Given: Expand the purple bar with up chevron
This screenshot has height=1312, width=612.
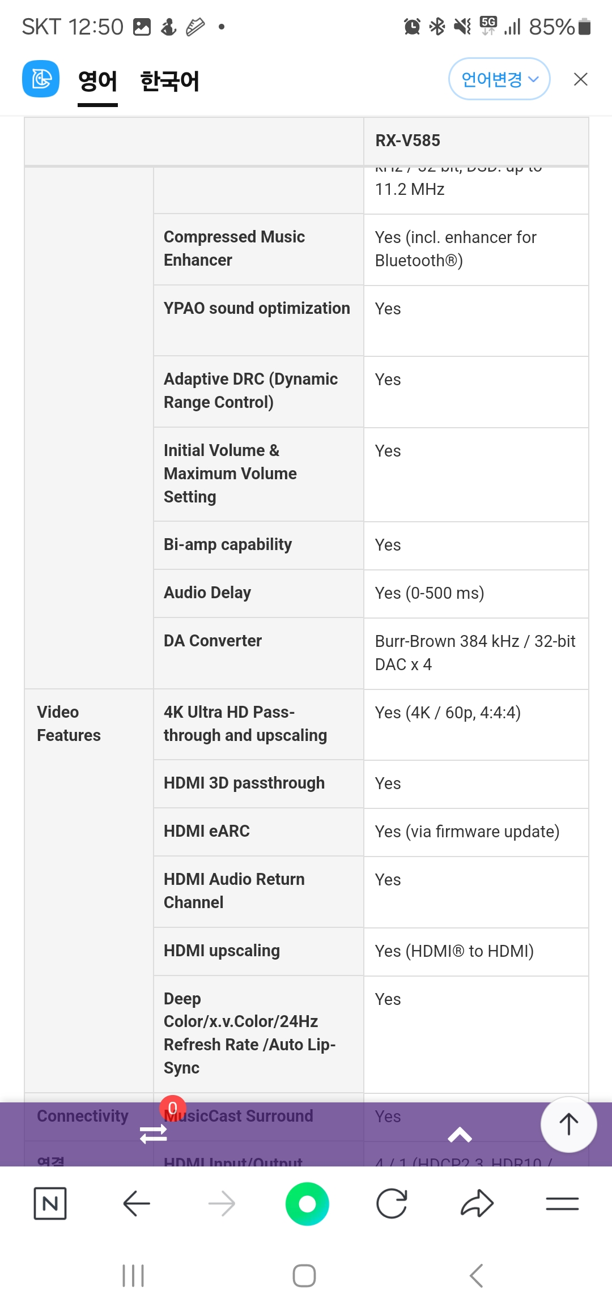Looking at the screenshot, I should click(x=460, y=1135).
